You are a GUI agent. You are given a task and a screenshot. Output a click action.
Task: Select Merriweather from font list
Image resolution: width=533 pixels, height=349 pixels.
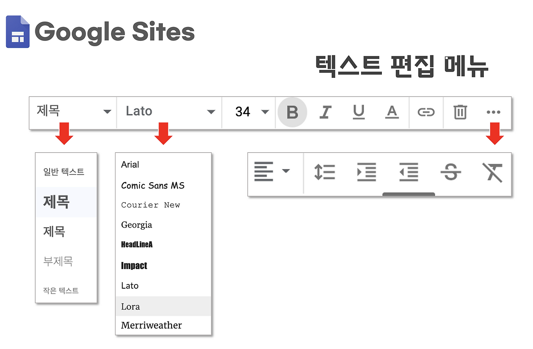click(152, 325)
